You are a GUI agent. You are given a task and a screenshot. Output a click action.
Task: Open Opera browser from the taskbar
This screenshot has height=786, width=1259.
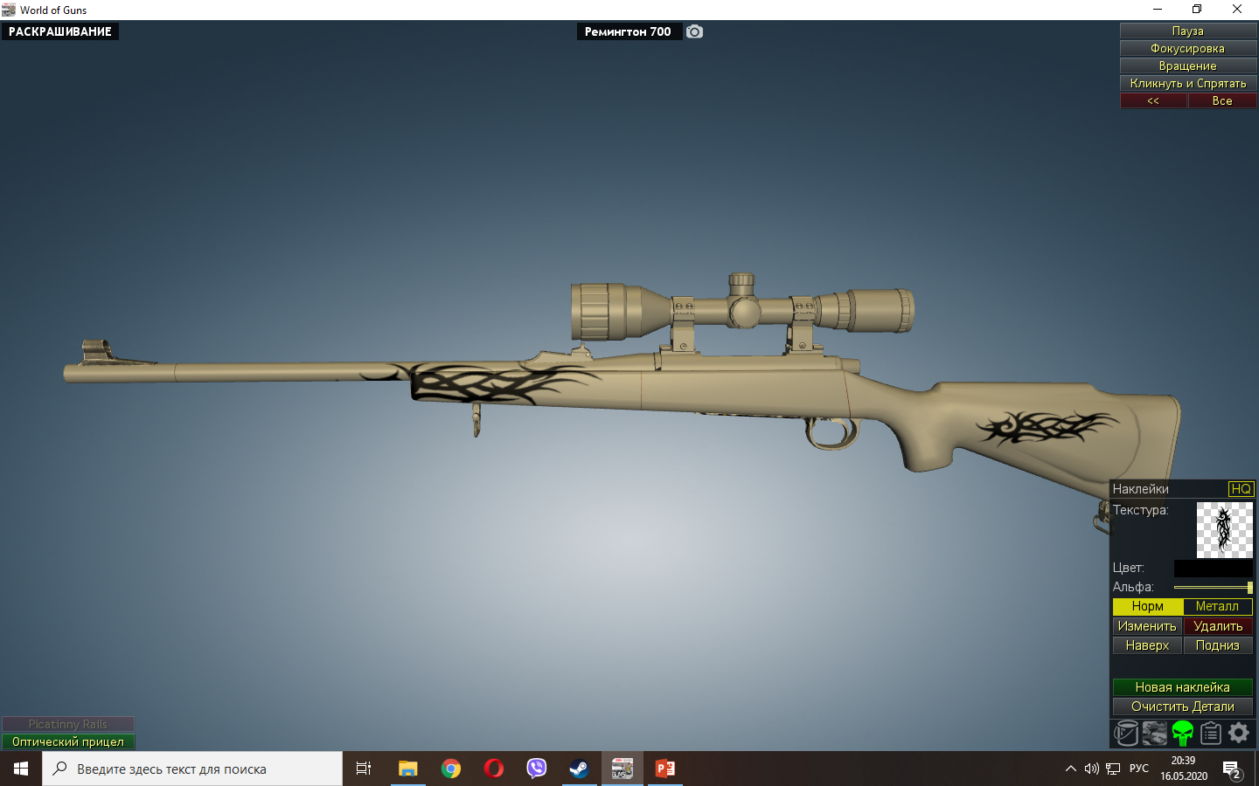[x=494, y=769]
